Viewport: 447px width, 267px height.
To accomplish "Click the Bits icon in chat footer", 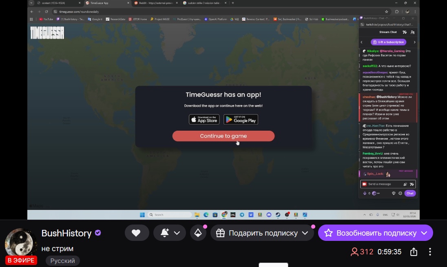I will (x=365, y=194).
